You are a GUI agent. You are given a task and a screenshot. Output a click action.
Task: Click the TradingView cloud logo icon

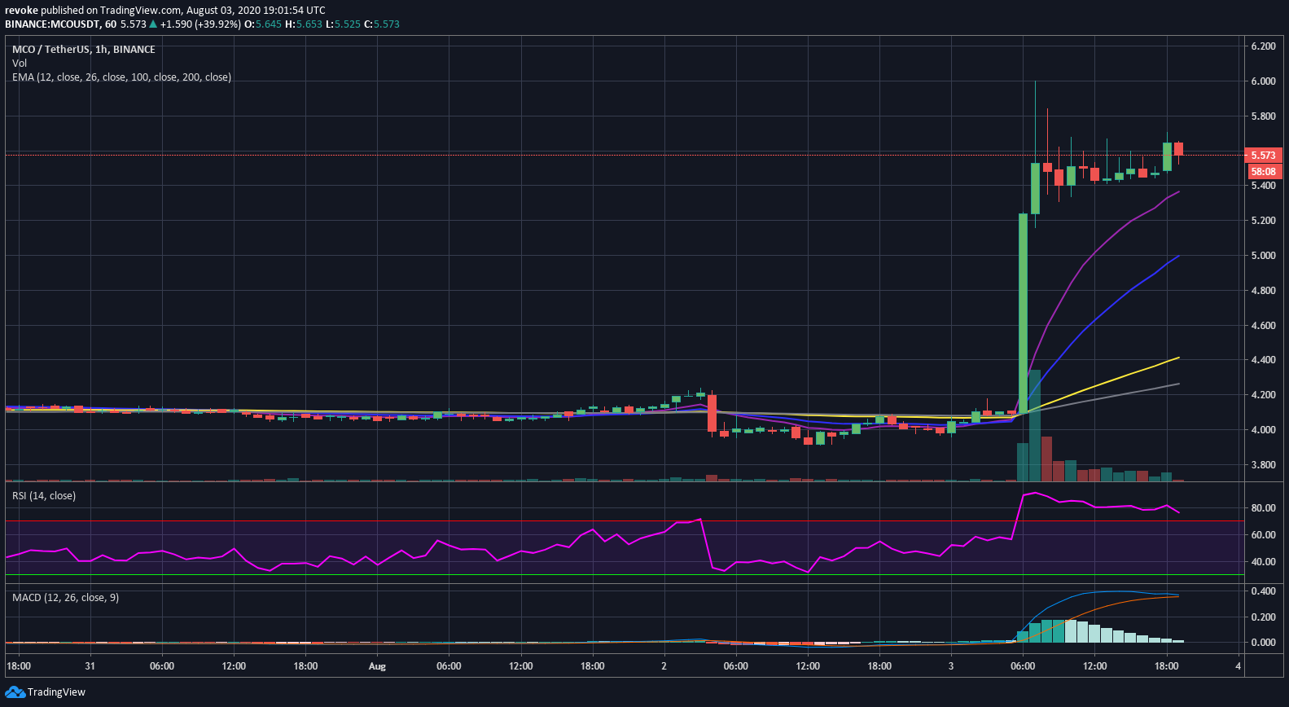15,692
